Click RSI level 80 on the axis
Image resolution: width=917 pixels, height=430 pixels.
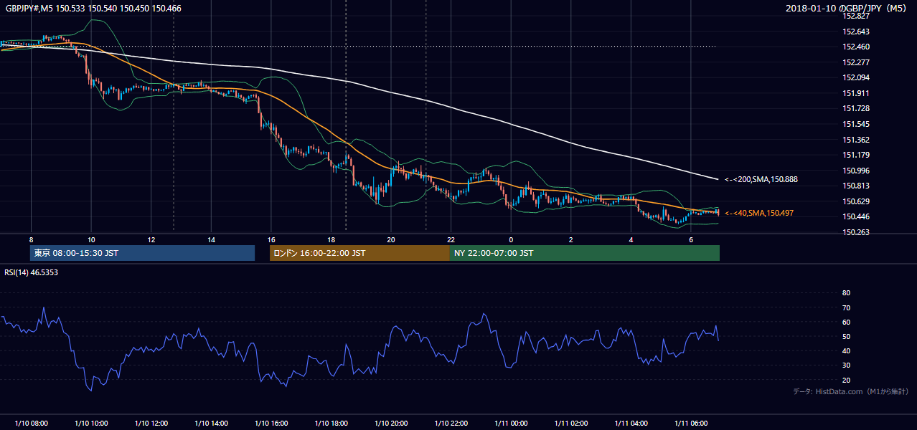[x=846, y=293]
